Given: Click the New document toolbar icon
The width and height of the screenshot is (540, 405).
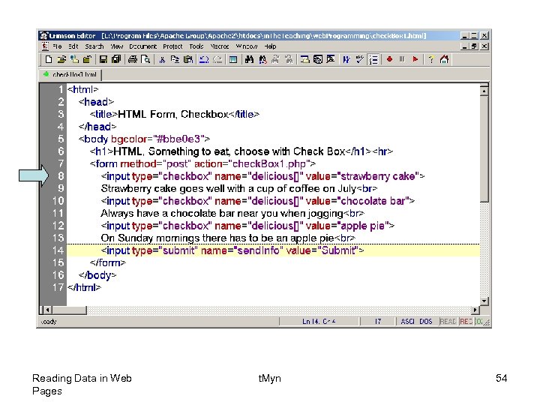Looking at the screenshot, I should click(49, 59).
